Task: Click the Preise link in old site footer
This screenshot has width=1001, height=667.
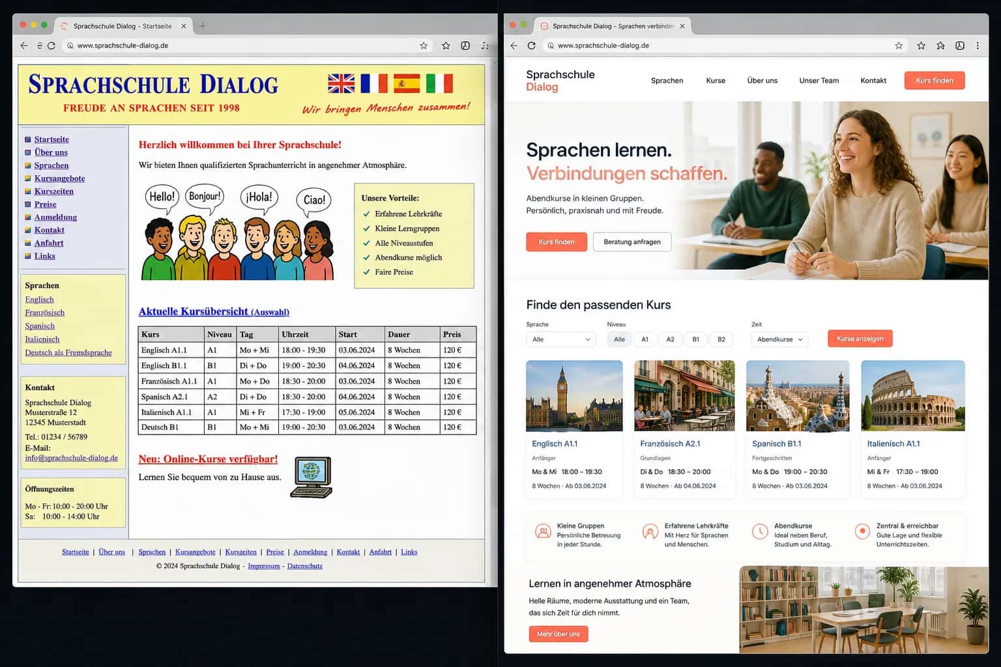Action: (x=275, y=552)
